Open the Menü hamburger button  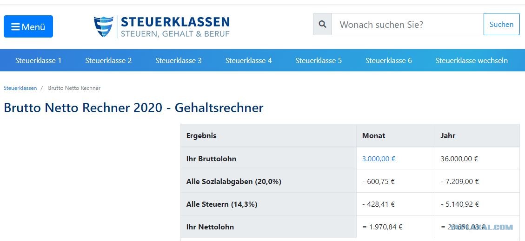pos(28,26)
